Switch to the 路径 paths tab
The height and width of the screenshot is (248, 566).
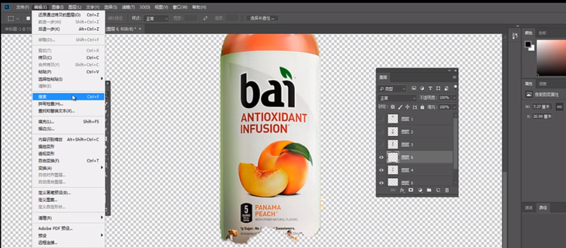[543, 208]
